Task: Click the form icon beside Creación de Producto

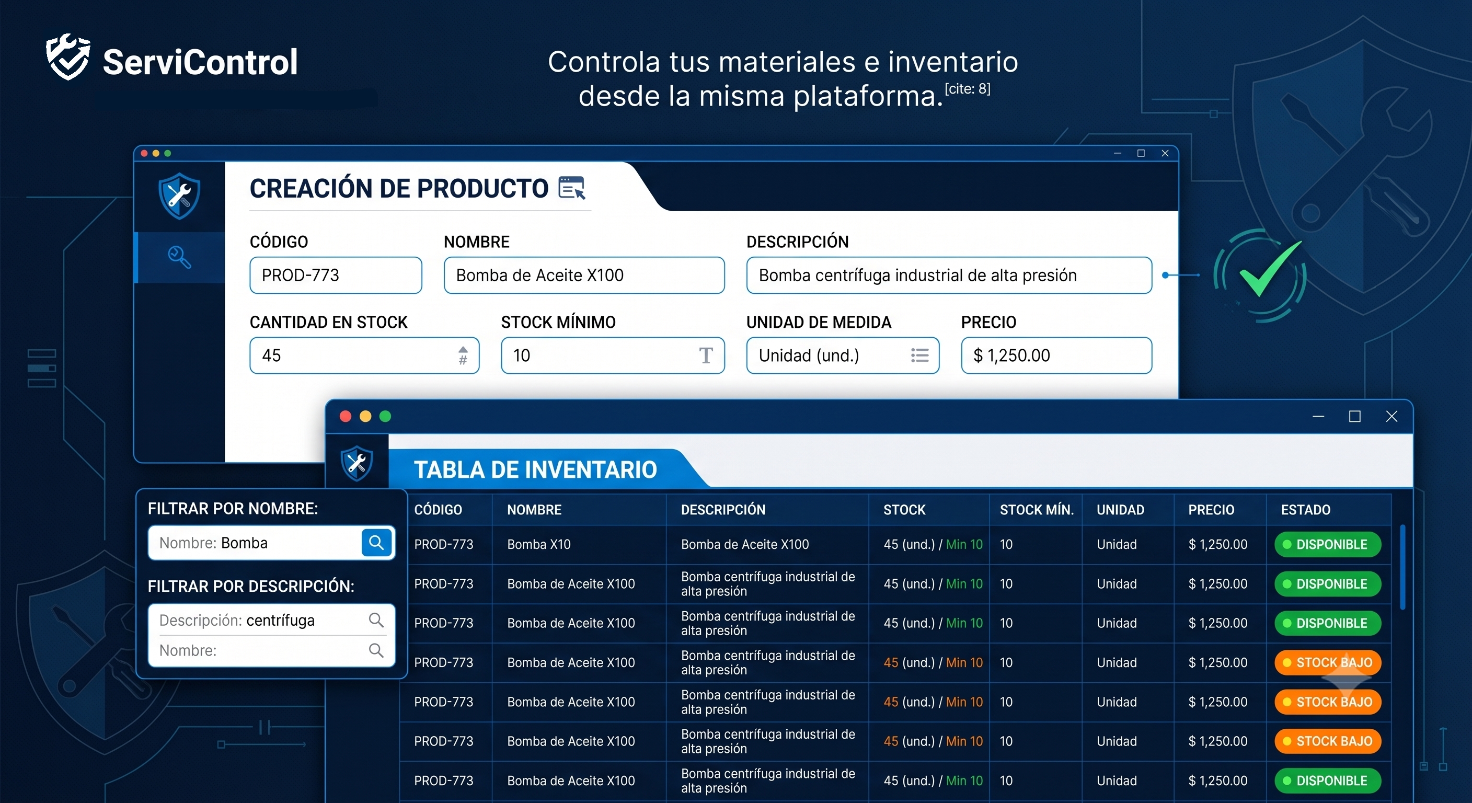Action: click(x=572, y=188)
